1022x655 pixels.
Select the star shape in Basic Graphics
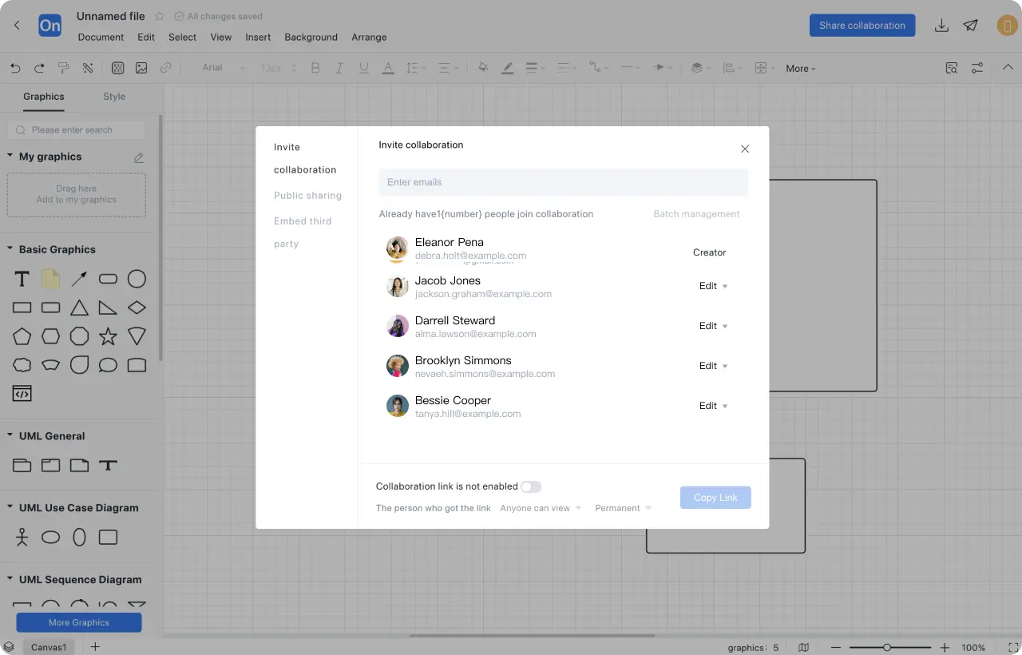(108, 336)
